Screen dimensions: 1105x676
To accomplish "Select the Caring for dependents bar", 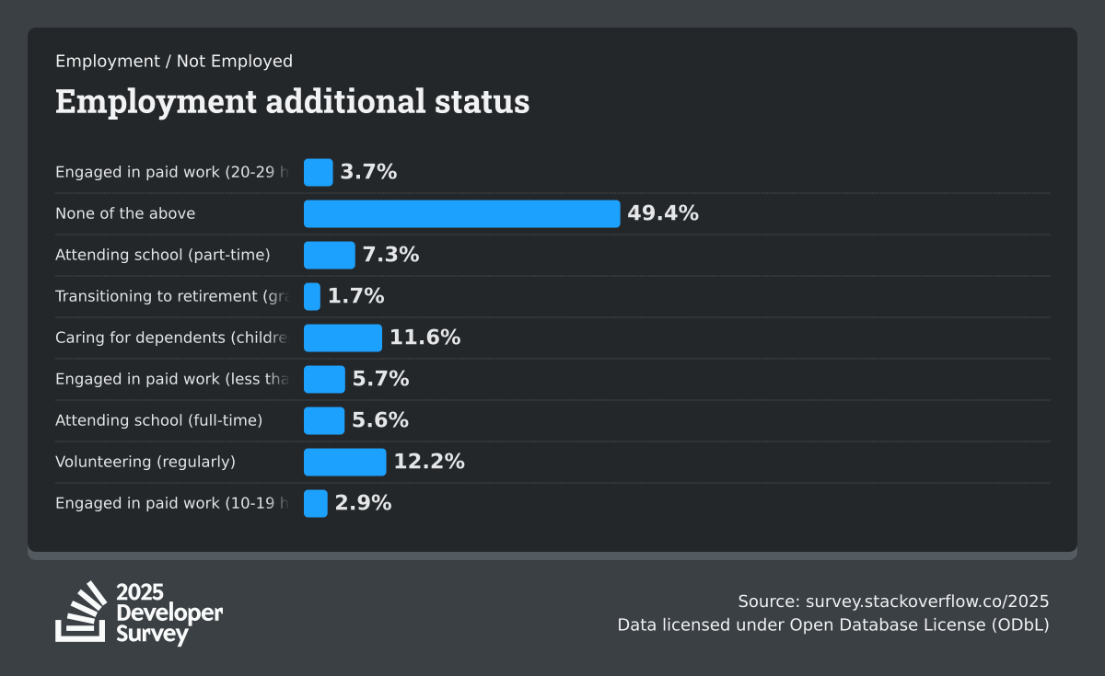I will pos(343,338).
